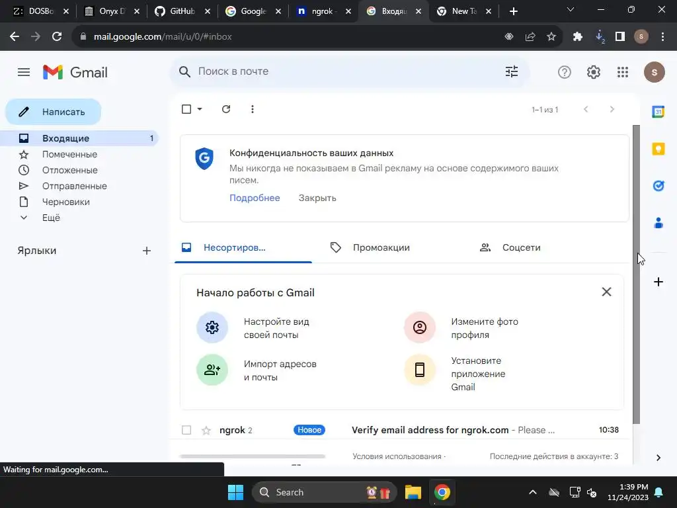Click the plus icon to get add-ons
The image size is (677, 508).
pyautogui.click(x=658, y=282)
